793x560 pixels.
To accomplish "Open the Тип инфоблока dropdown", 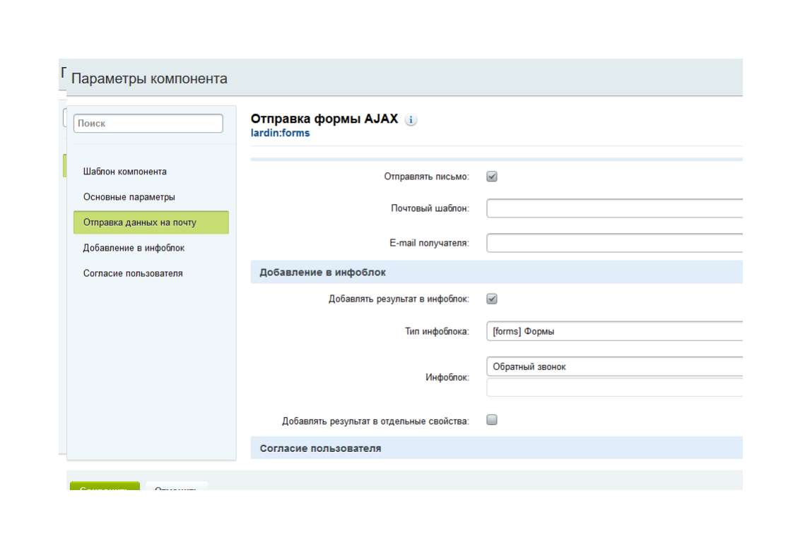I will 613,330.
